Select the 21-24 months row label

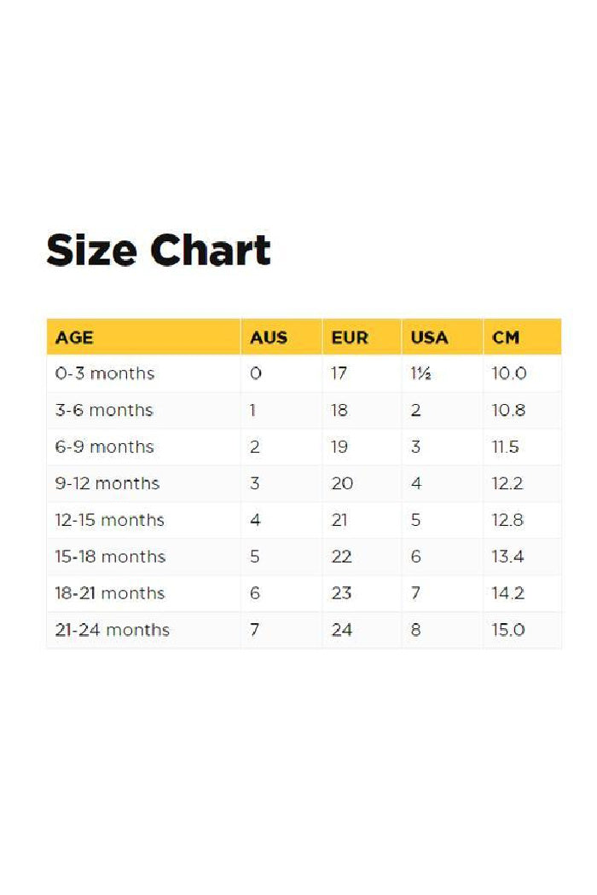click(112, 630)
